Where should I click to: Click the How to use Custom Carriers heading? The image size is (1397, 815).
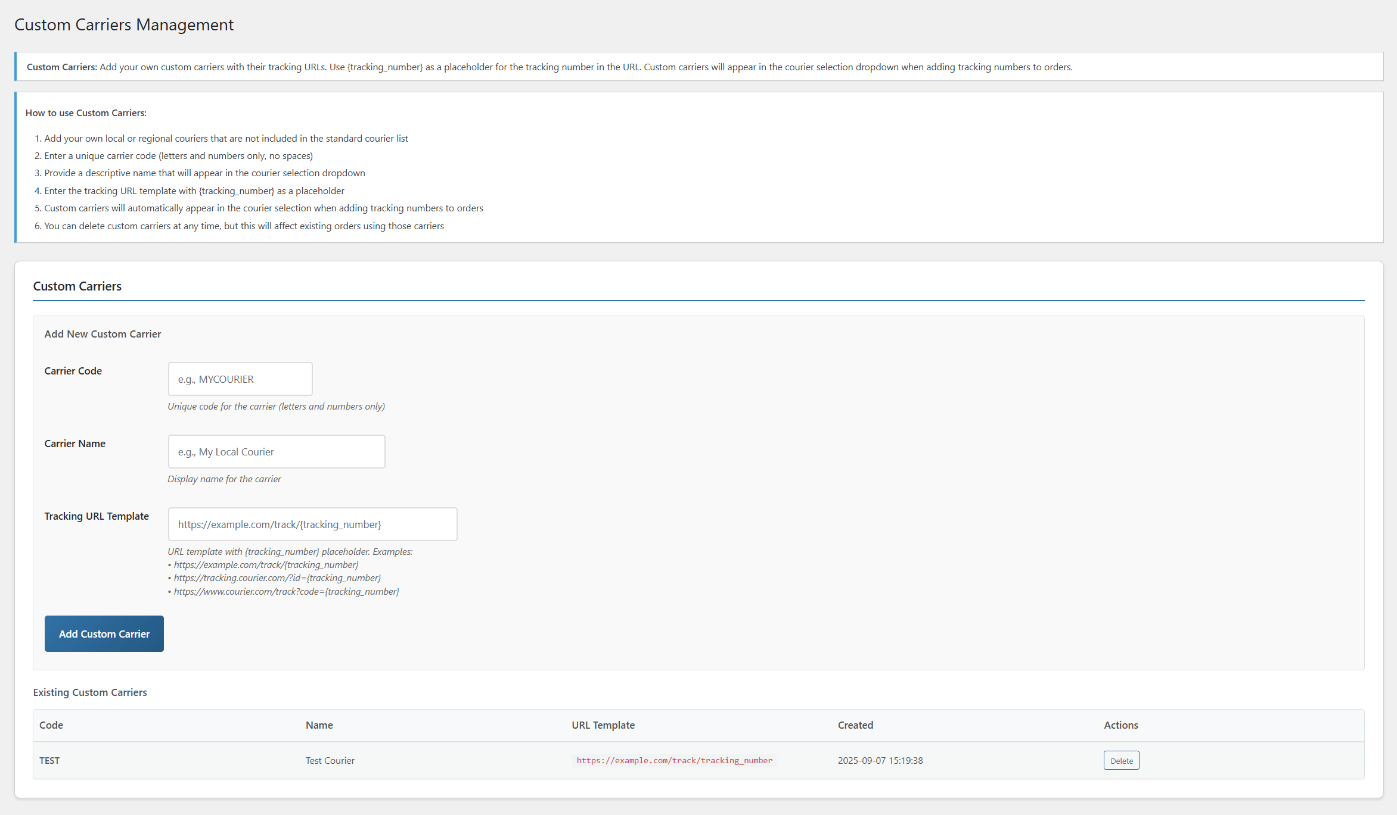point(86,113)
